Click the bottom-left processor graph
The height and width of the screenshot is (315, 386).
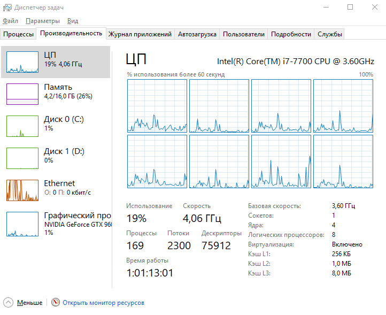[157, 162]
